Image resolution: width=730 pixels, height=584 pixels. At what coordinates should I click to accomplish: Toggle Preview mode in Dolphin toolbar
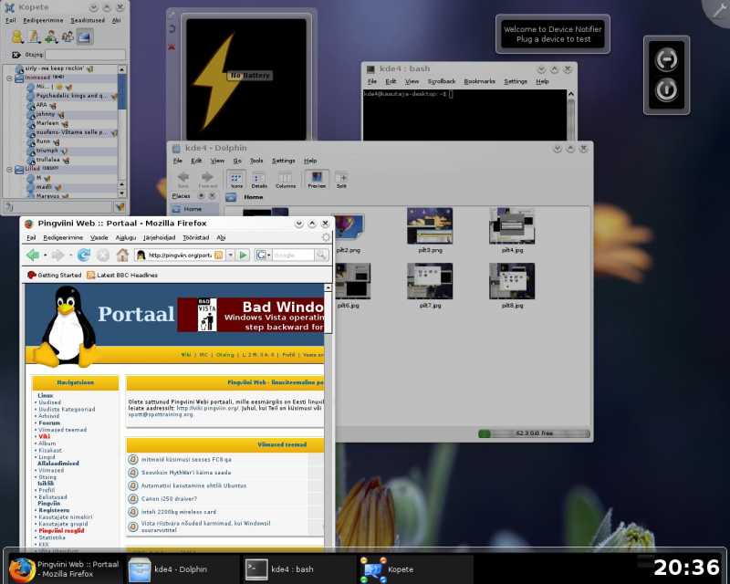[317, 179]
